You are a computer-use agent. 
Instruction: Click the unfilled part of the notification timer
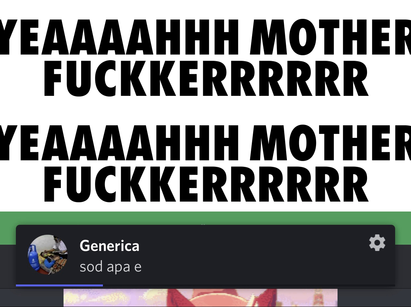point(249,285)
